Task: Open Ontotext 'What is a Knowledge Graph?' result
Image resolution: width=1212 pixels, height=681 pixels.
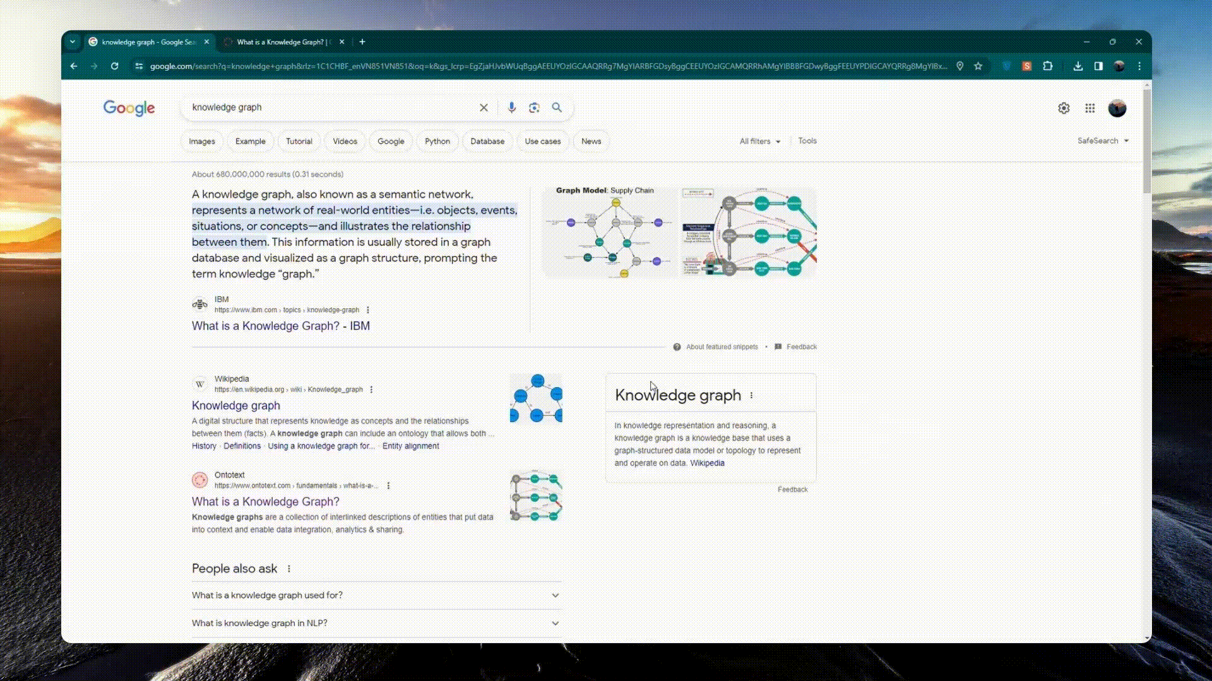Action: [266, 501]
